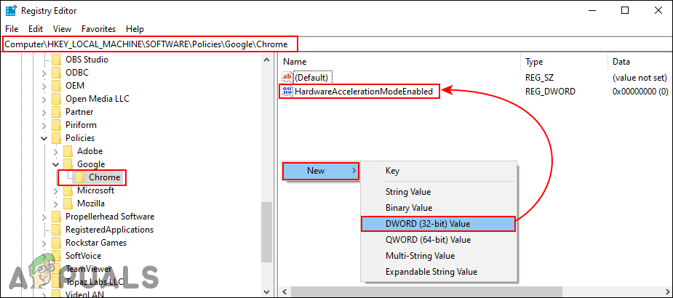Expand the Microsoft tree node
Viewport: 673px width, 298px height.
click(x=56, y=190)
